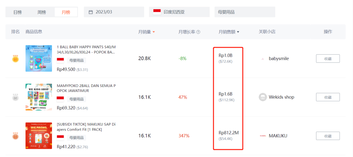353x157 pixels.
Task: Sort by 月销量 column arrow
Action: (x=154, y=32)
